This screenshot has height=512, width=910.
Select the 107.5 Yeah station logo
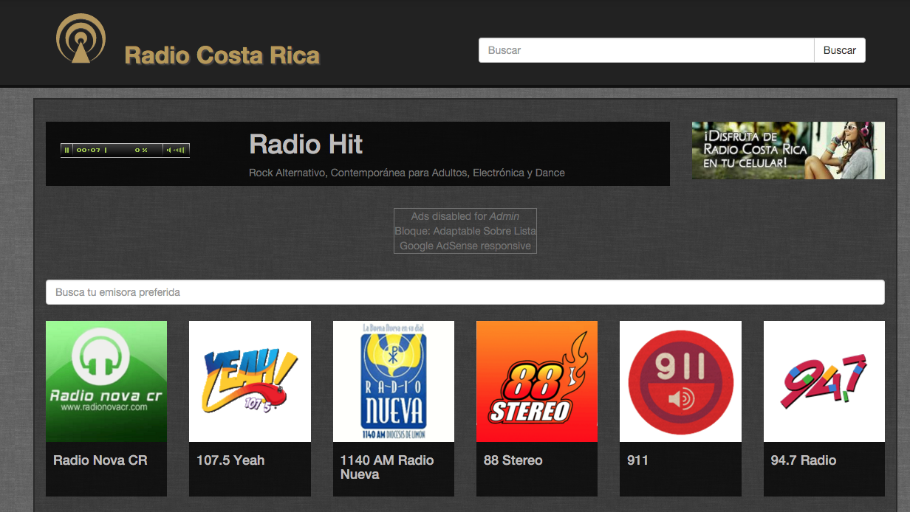pos(250,381)
